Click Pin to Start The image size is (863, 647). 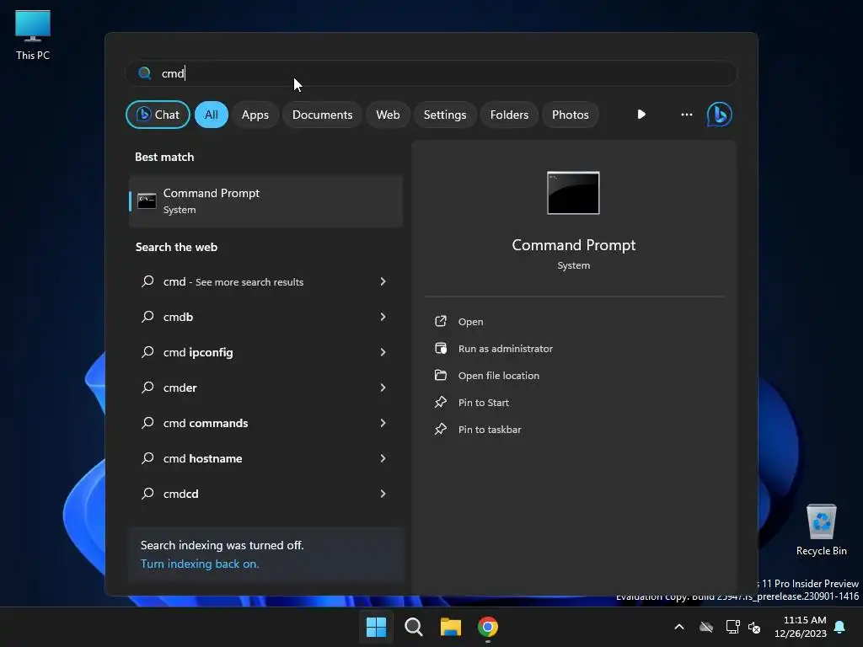click(x=483, y=402)
